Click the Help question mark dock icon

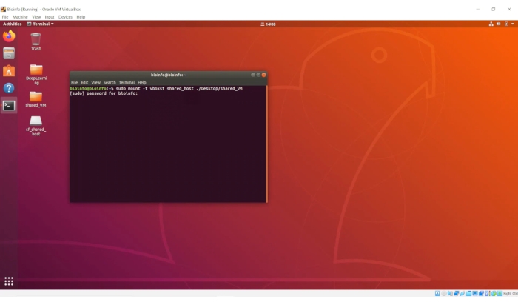click(x=9, y=88)
